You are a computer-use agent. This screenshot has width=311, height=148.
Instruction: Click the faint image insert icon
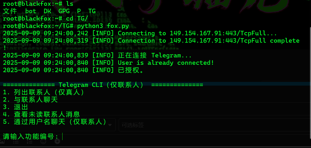click(x=2, y=142)
